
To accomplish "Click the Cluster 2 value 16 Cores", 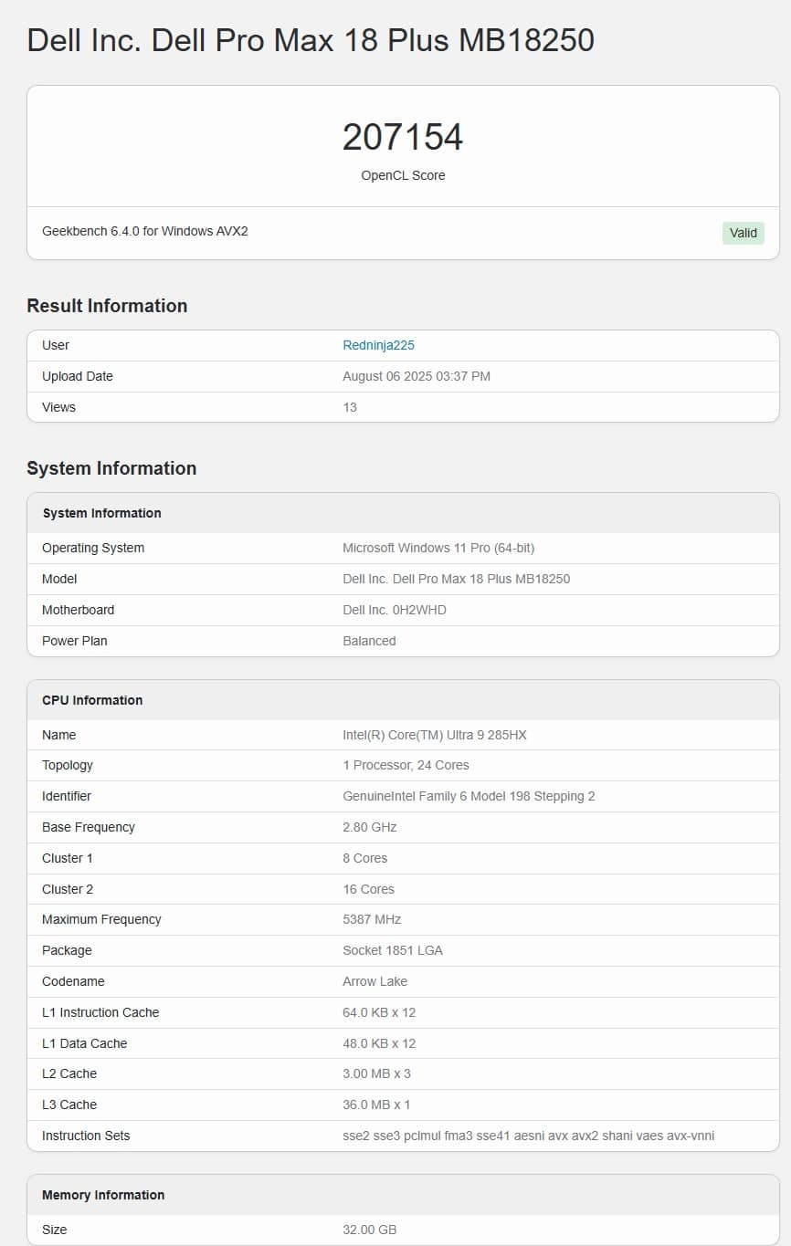I will pyautogui.click(x=368, y=889).
